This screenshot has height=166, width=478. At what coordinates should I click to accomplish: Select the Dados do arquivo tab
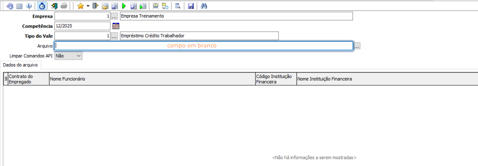[x=20, y=65]
